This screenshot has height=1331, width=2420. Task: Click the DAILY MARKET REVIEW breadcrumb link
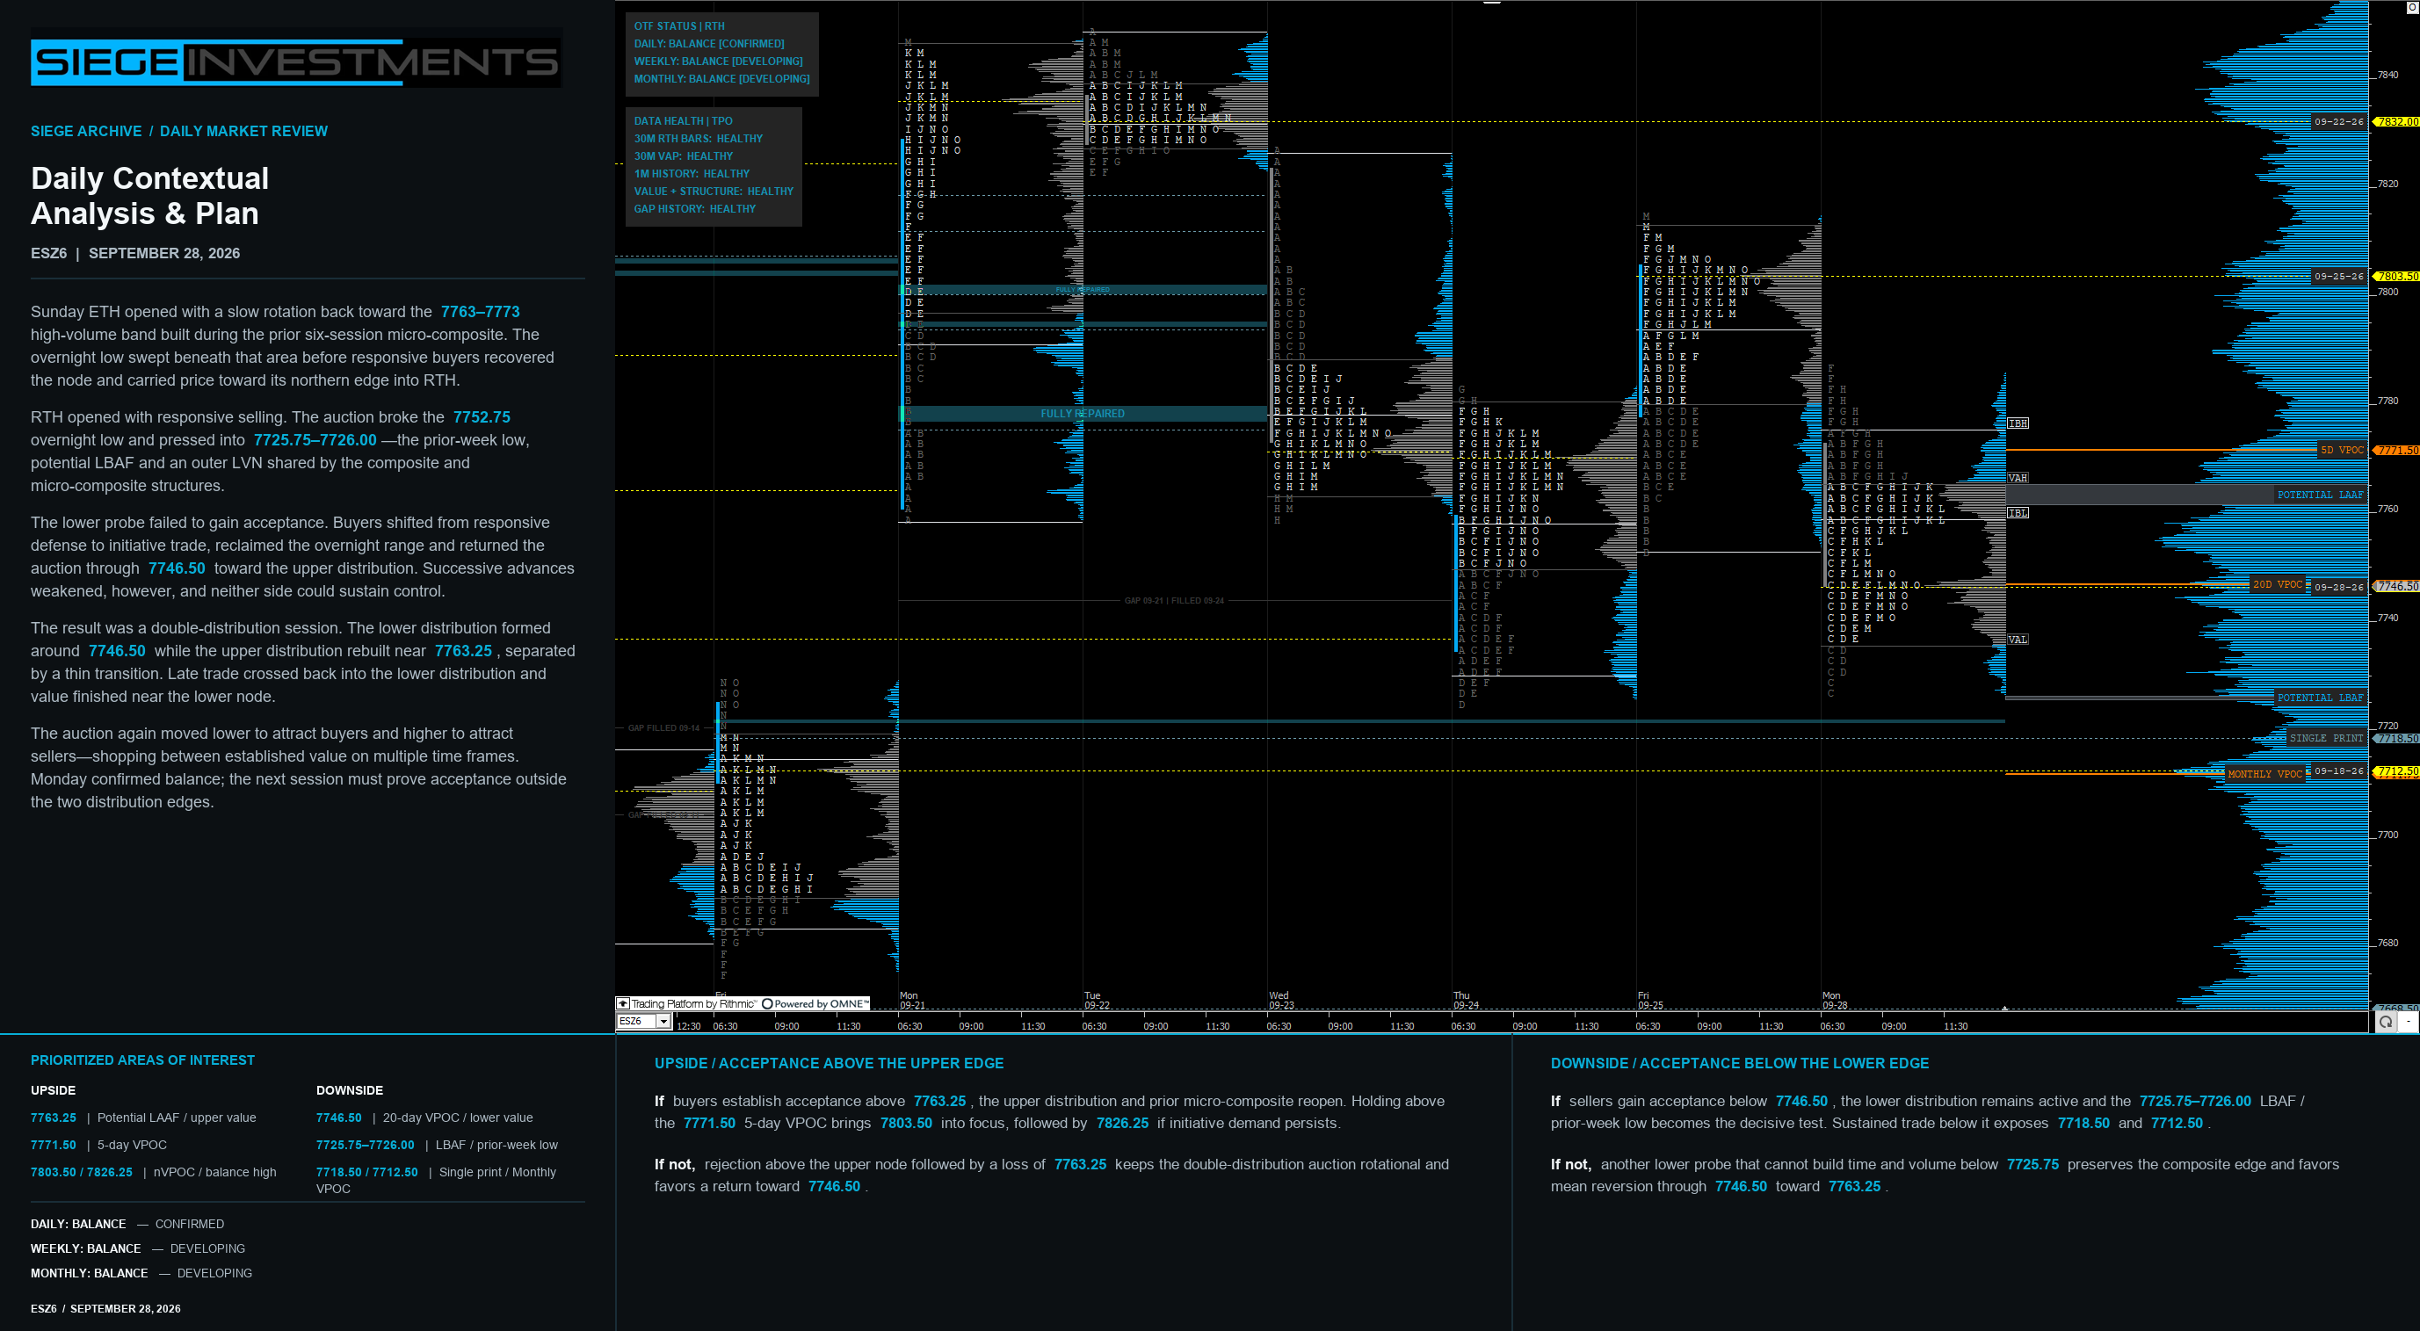coord(243,132)
